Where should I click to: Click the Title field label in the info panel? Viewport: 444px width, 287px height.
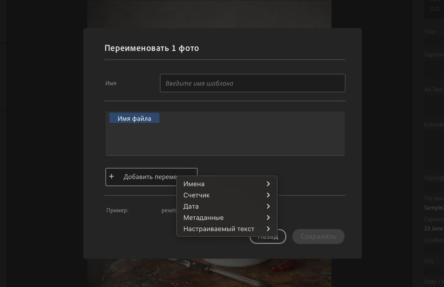point(430,32)
